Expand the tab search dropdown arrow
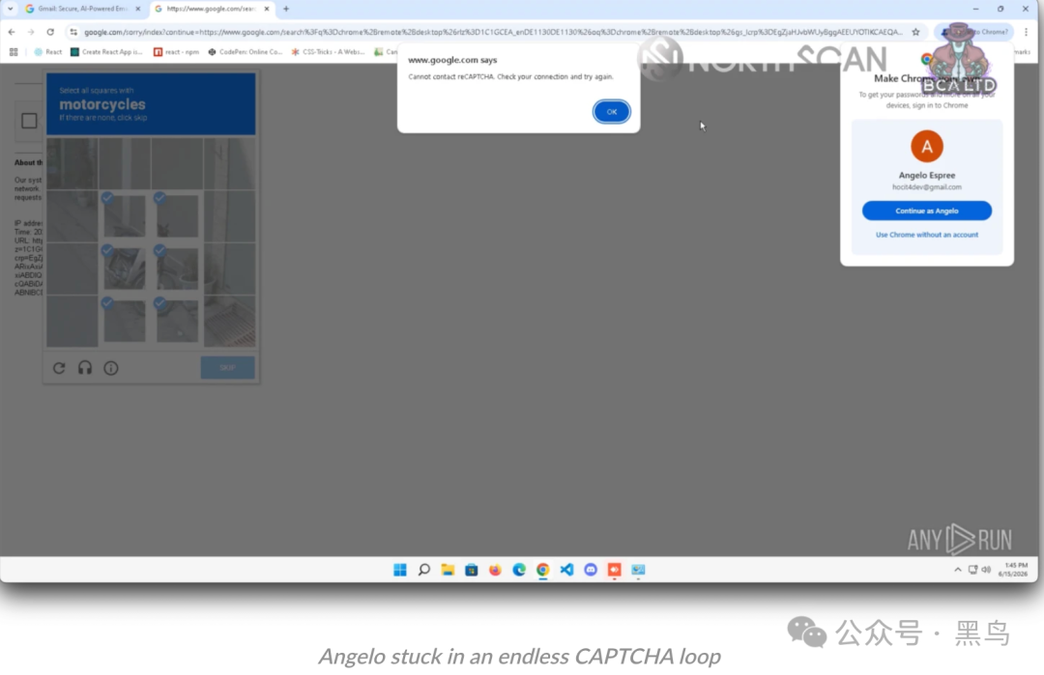The width and height of the screenshot is (1044, 675). click(10, 9)
